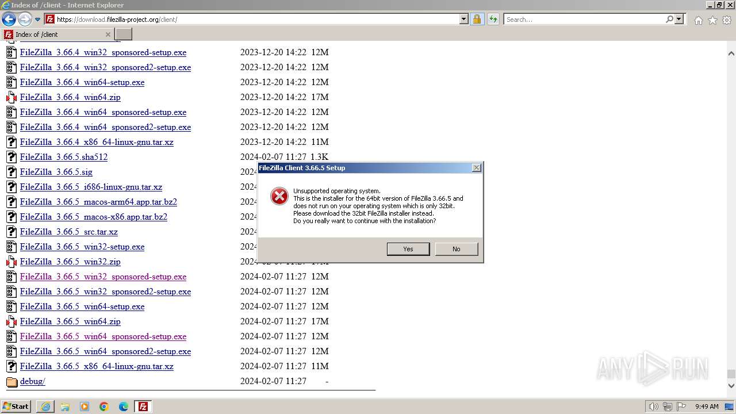
Task: Open FileZilla_3.66.5_i686-linux-gnu.tar.xz link
Action: pos(91,187)
